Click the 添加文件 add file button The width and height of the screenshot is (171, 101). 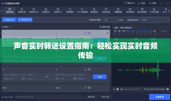(x=9, y=19)
